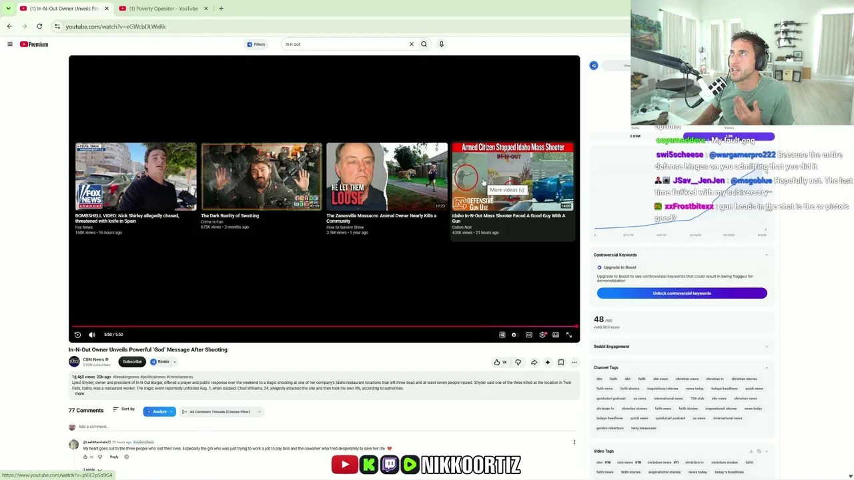
Task: Close the Poverty Operator tab
Action: point(205,8)
